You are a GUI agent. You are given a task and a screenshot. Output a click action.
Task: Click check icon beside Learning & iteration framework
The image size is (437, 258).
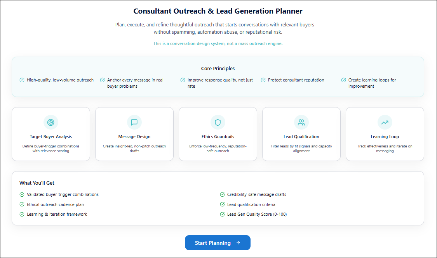tap(22, 214)
